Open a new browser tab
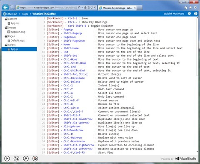 140,8
